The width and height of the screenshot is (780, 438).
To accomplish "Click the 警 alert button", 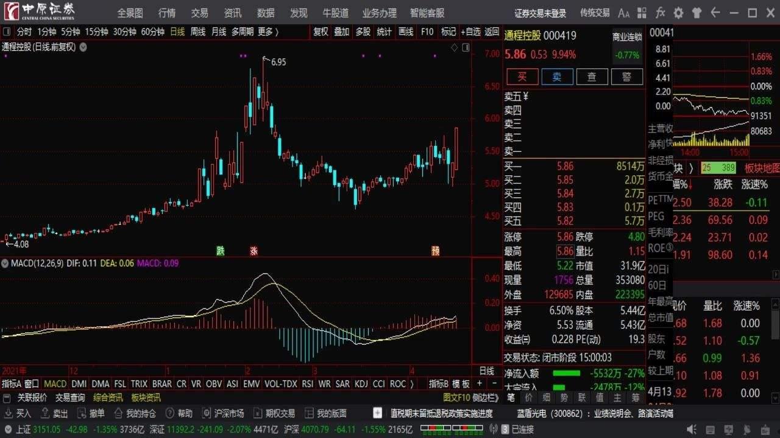I will pyautogui.click(x=626, y=76).
